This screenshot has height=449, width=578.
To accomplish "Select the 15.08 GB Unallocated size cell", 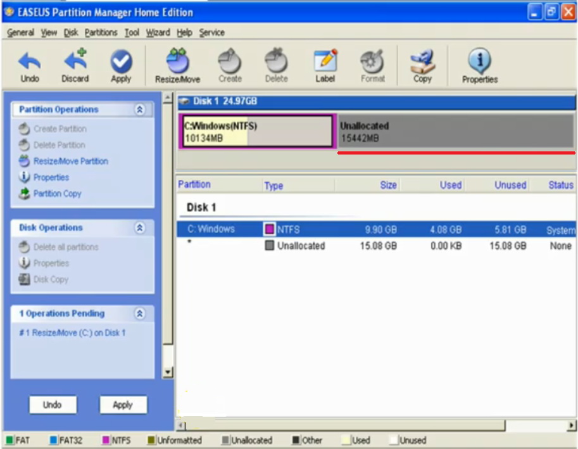I will coord(379,246).
